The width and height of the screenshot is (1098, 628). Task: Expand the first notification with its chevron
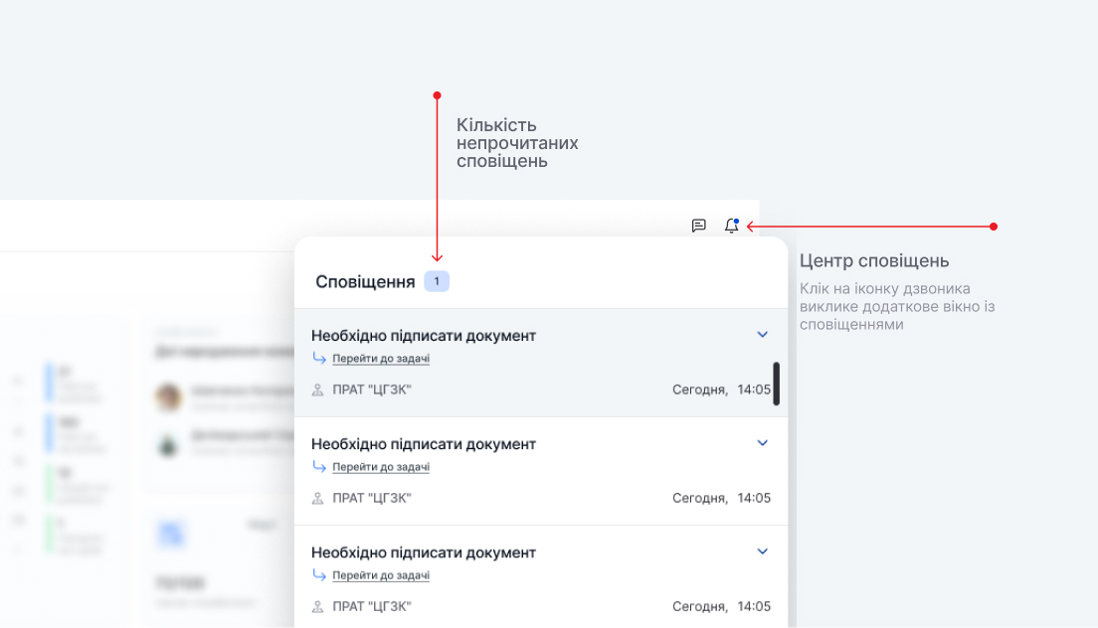763,335
